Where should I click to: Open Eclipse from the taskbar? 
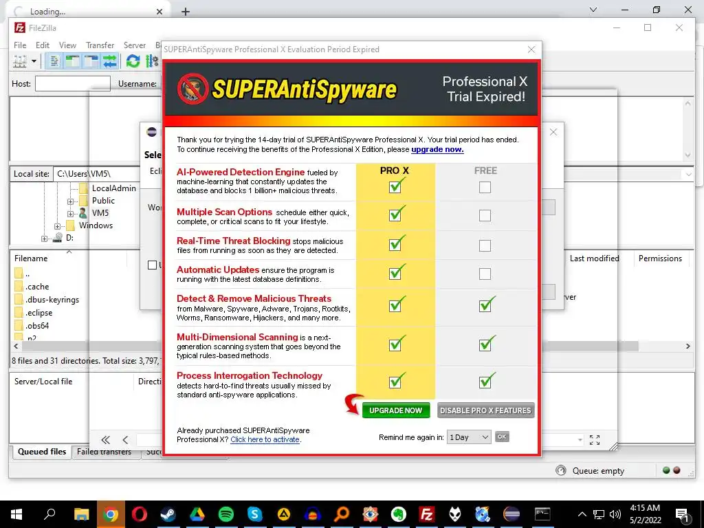511,514
